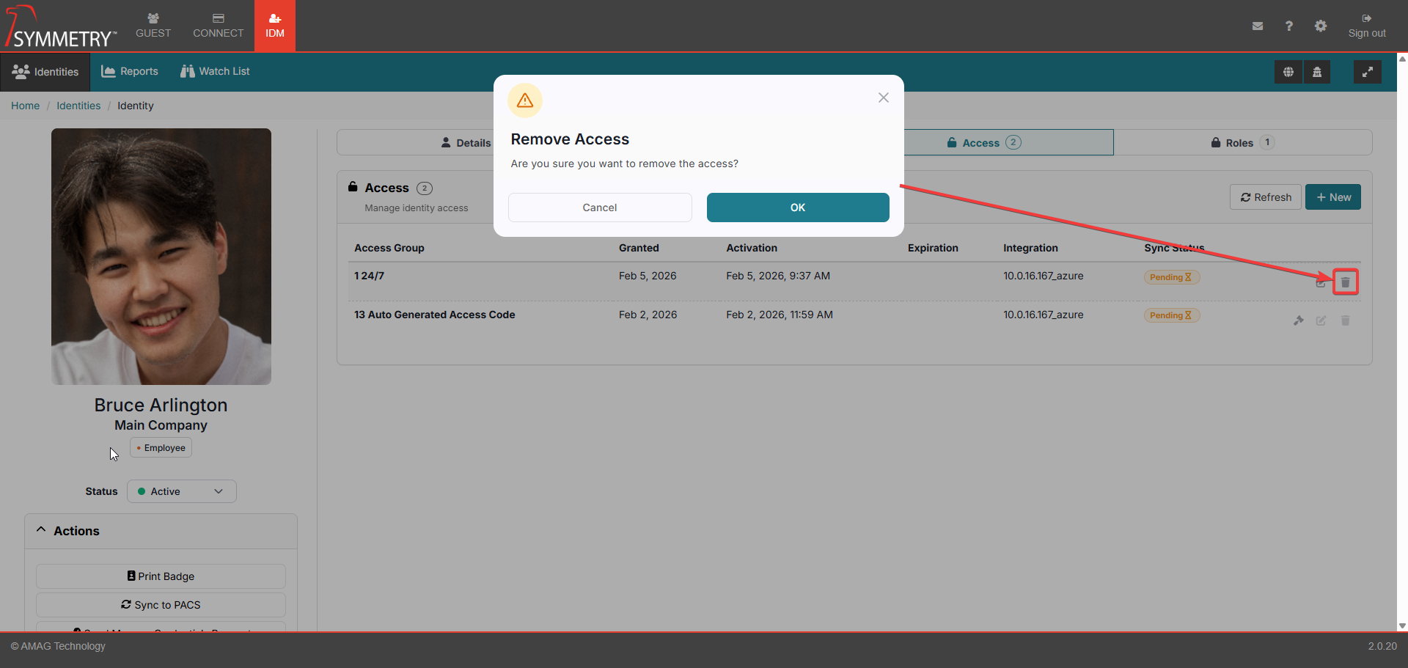
Task: Click the globe icon in the toolbar
Action: tap(1288, 72)
